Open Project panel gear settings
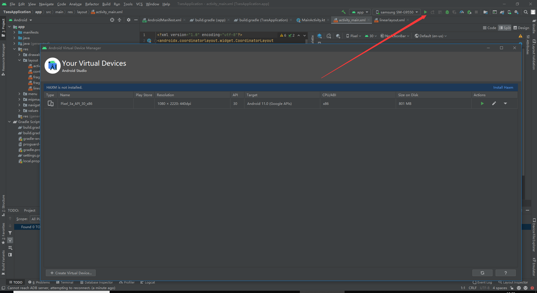 (x=128, y=20)
